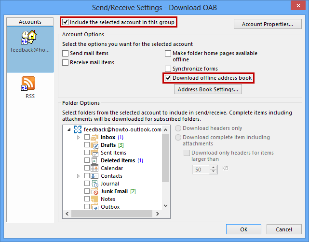Check Download only headers for items larger than
This screenshot has height=242, width=309.
(187, 153)
